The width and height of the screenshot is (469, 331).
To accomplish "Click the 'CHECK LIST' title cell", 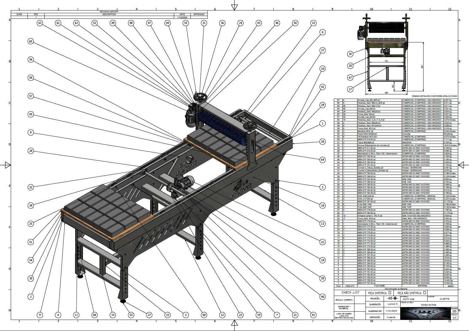I will (x=350, y=293).
